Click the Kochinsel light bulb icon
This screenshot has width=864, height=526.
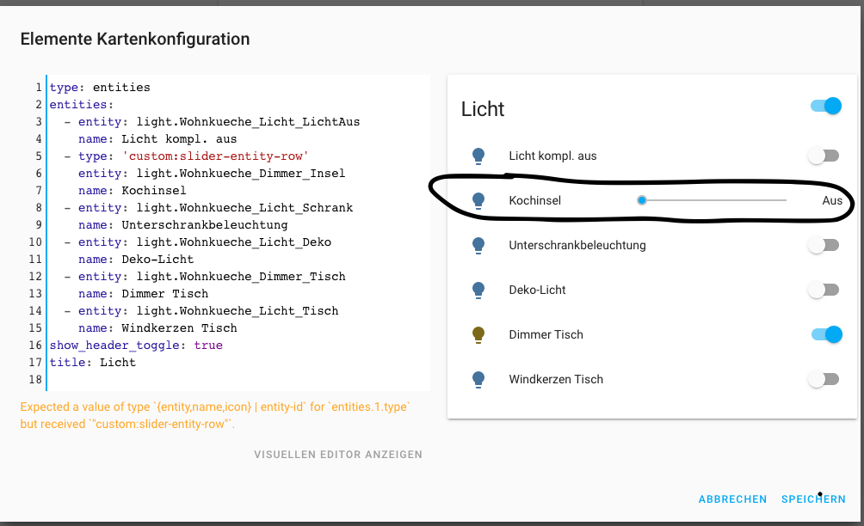(x=479, y=200)
